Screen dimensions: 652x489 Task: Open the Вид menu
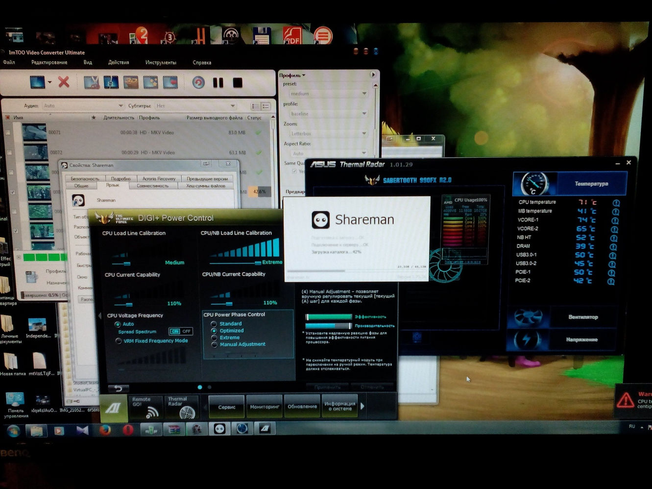point(88,62)
